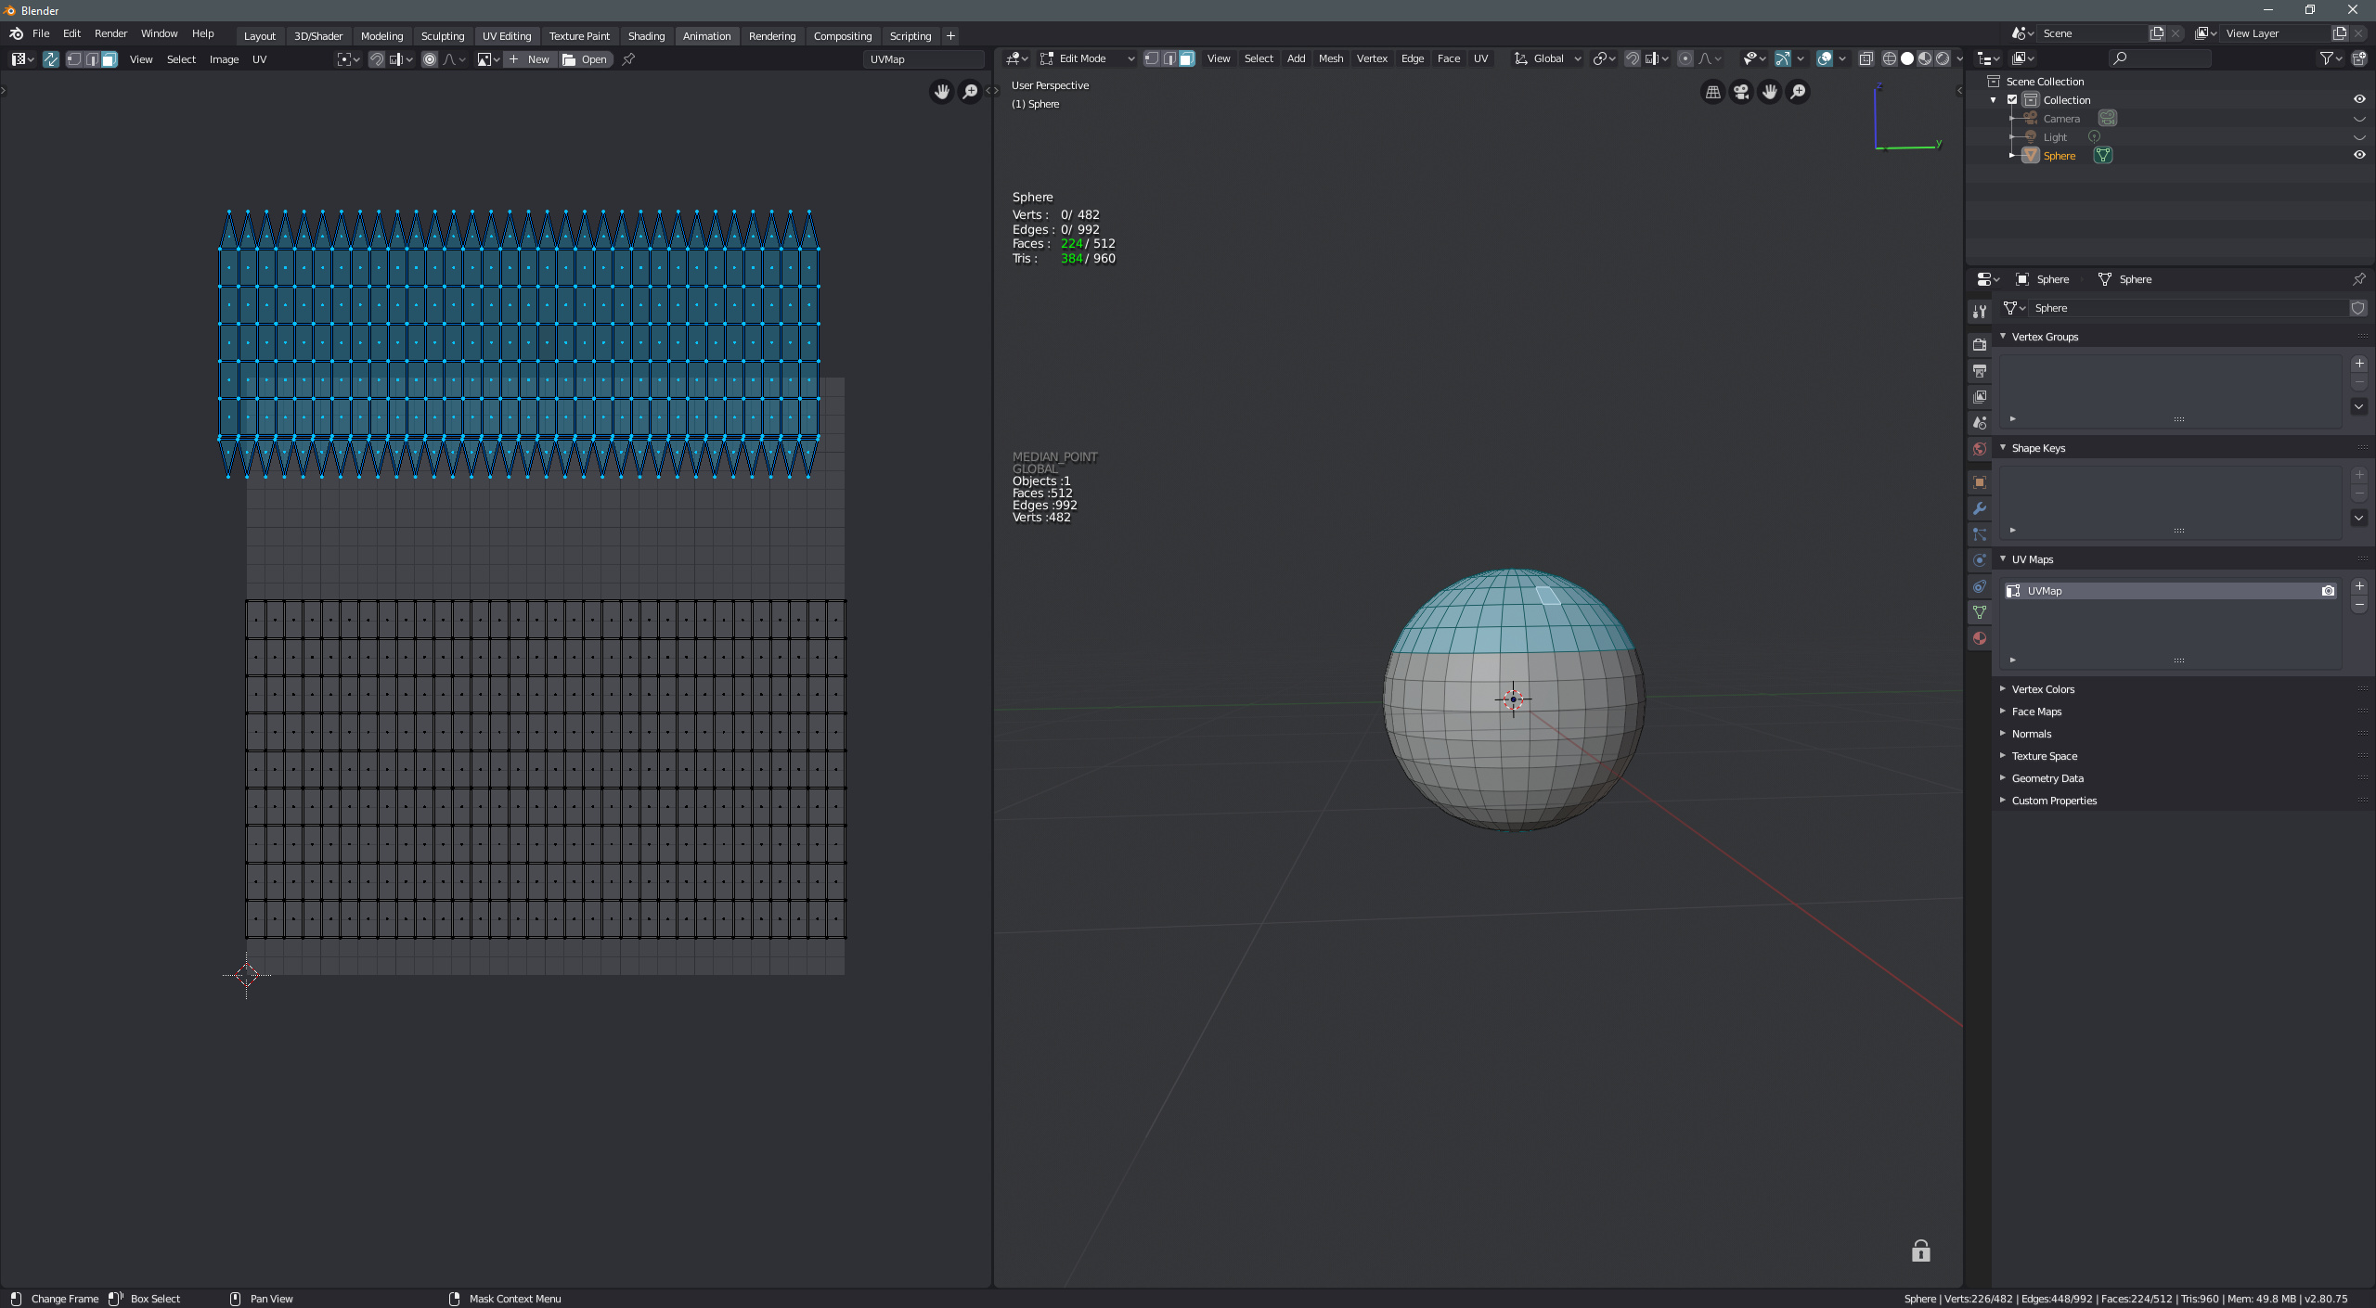This screenshot has height=1308, width=2376.
Task: Toggle camera view in 3D viewport
Action: tap(1741, 92)
